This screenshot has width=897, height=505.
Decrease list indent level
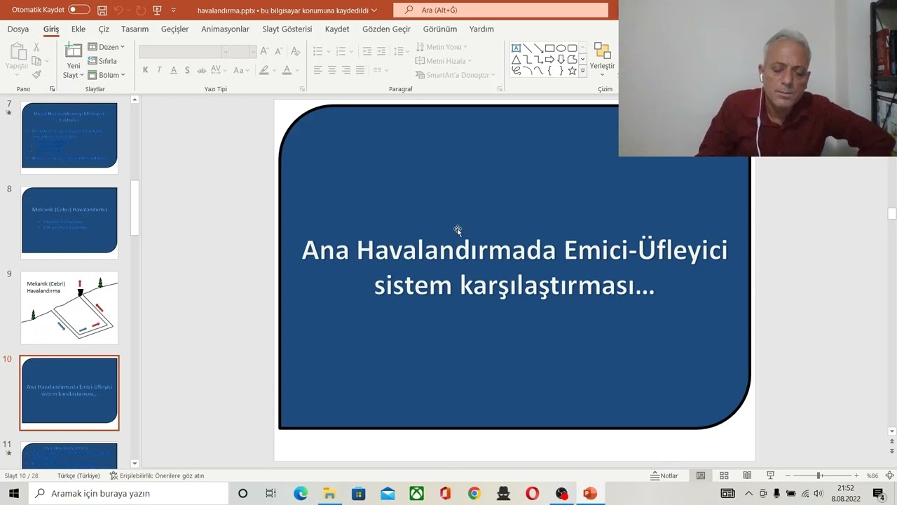[x=367, y=51]
